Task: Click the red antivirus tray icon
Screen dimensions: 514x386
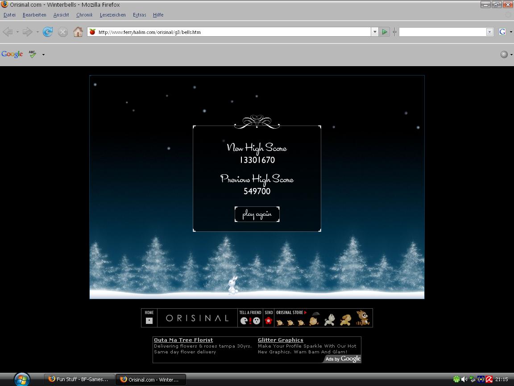Action: 489,379
